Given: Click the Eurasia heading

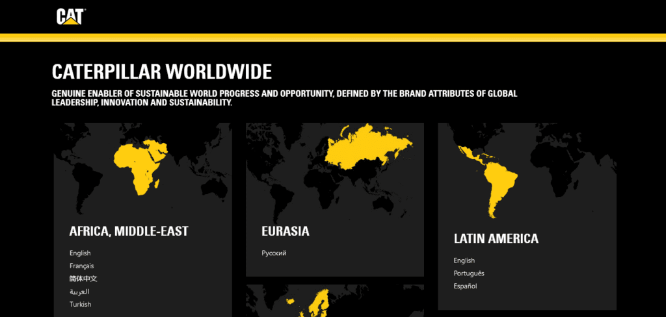Looking at the screenshot, I should pos(286,231).
